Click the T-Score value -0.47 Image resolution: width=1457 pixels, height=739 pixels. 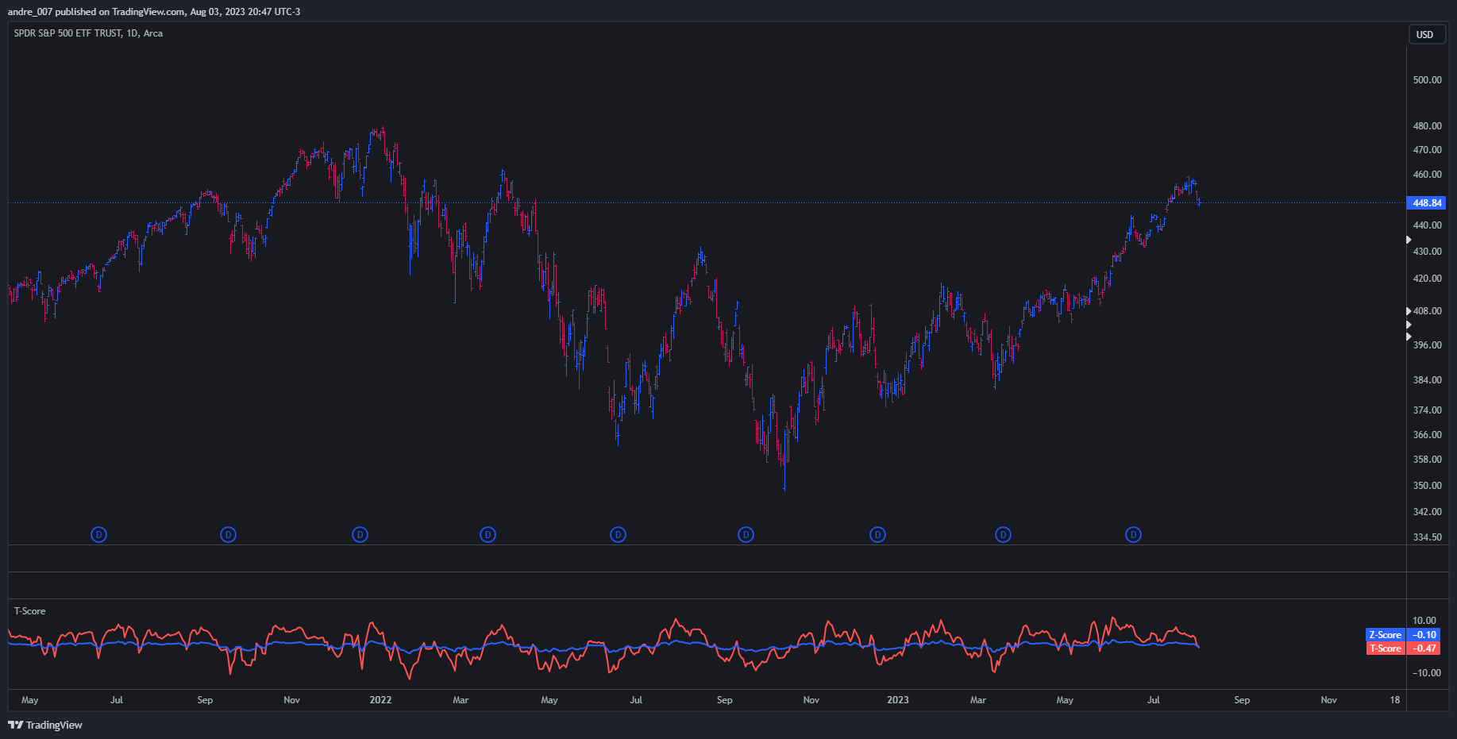pos(1424,649)
